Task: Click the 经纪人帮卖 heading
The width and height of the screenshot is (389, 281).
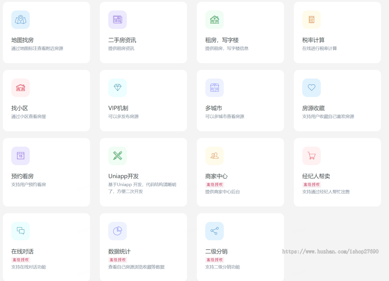Action: (x=316, y=176)
